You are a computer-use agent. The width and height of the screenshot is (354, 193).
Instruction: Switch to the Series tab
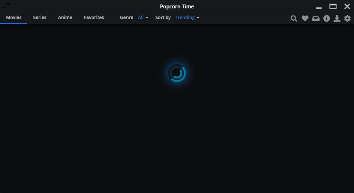[x=39, y=17]
